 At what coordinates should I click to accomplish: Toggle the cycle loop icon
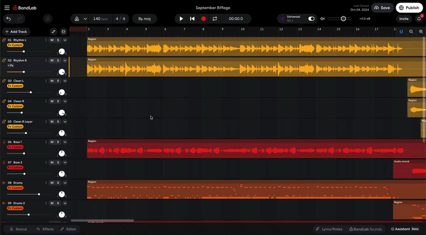(215, 19)
